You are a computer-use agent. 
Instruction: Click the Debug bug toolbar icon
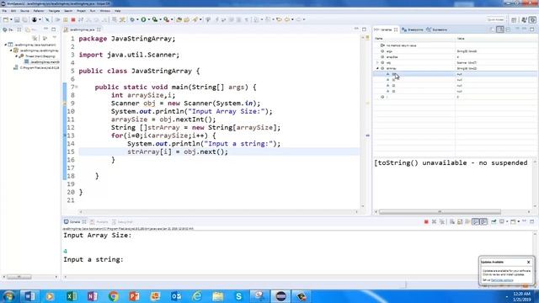point(132,19)
